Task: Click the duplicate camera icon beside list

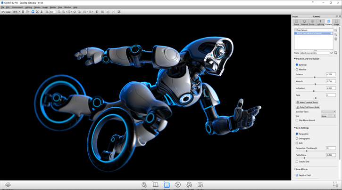Action: click(x=336, y=34)
